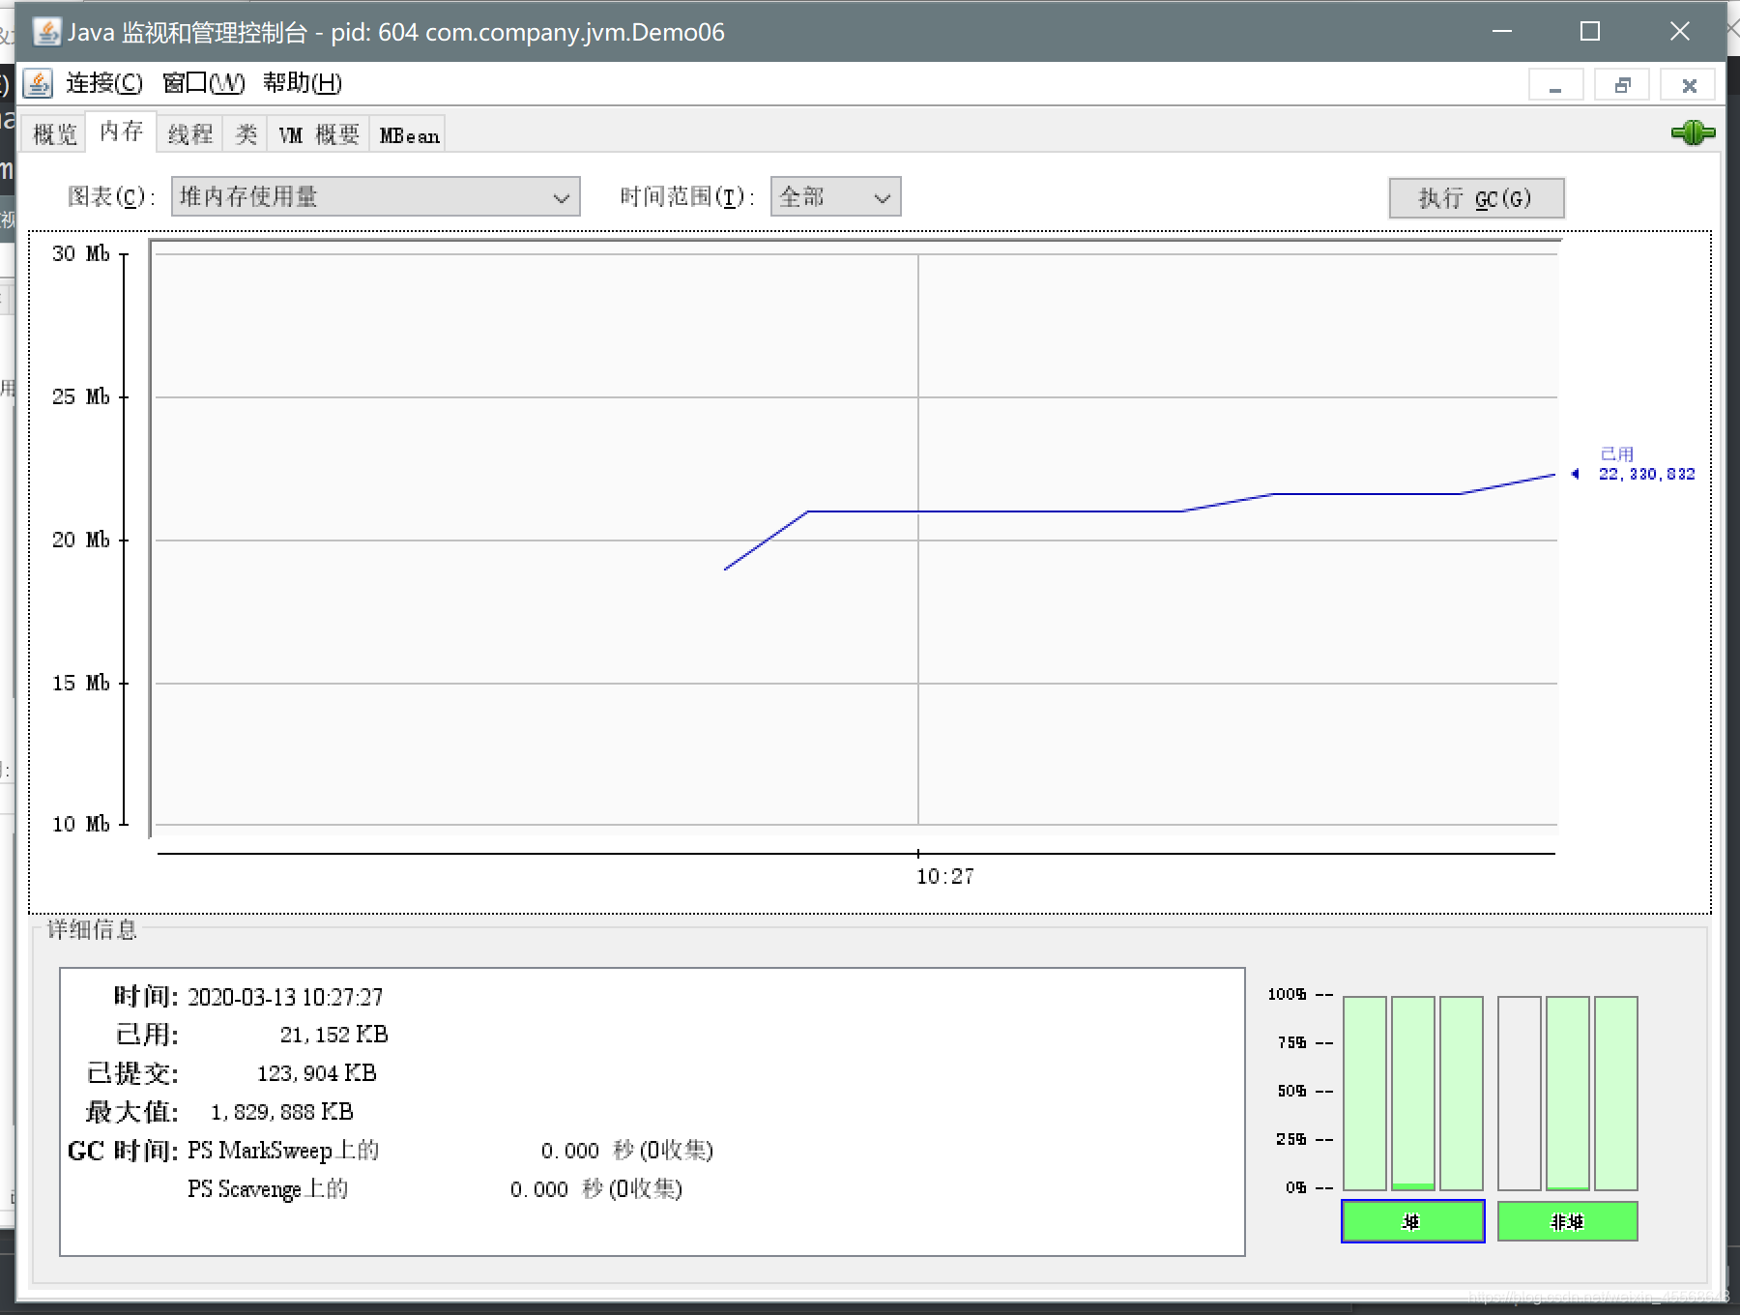Click the Java cup icon beside the 连接 menu

point(38,83)
